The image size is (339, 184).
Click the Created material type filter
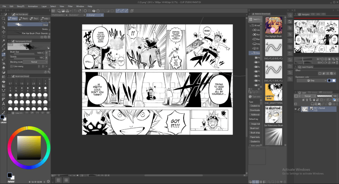(x=255, y=106)
